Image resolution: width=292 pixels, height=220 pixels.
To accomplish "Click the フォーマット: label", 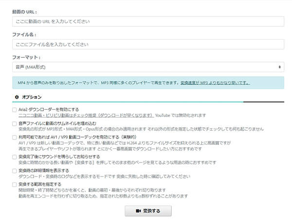I will (x=26, y=57).
